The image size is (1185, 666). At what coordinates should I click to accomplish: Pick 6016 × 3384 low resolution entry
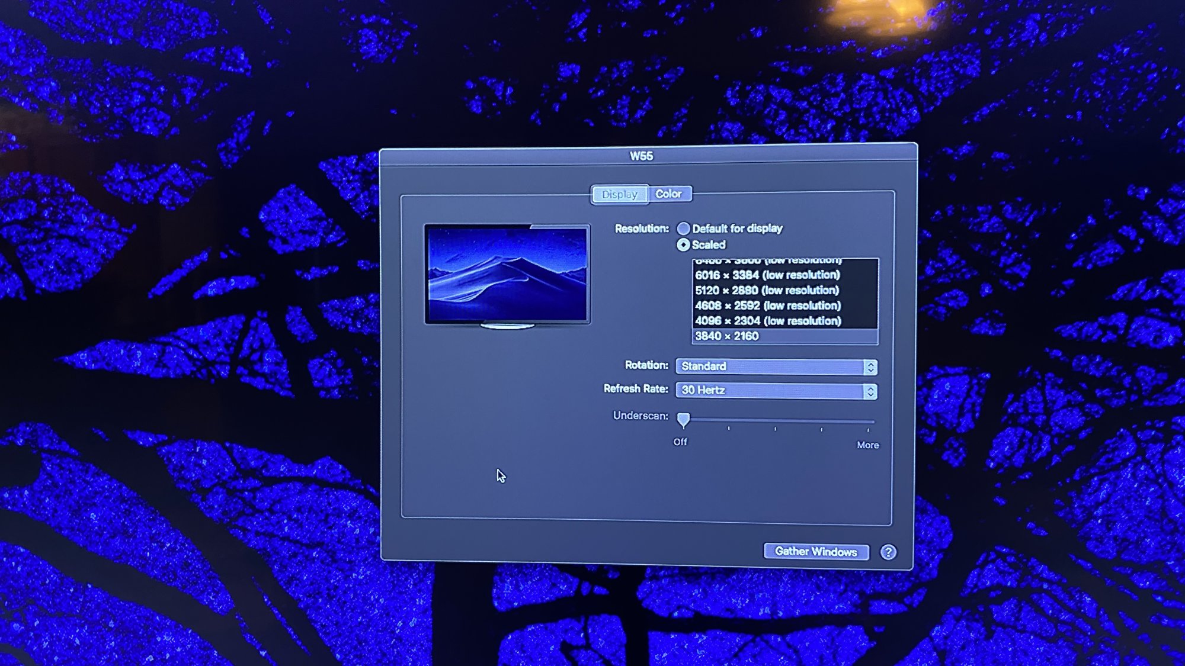(x=767, y=275)
